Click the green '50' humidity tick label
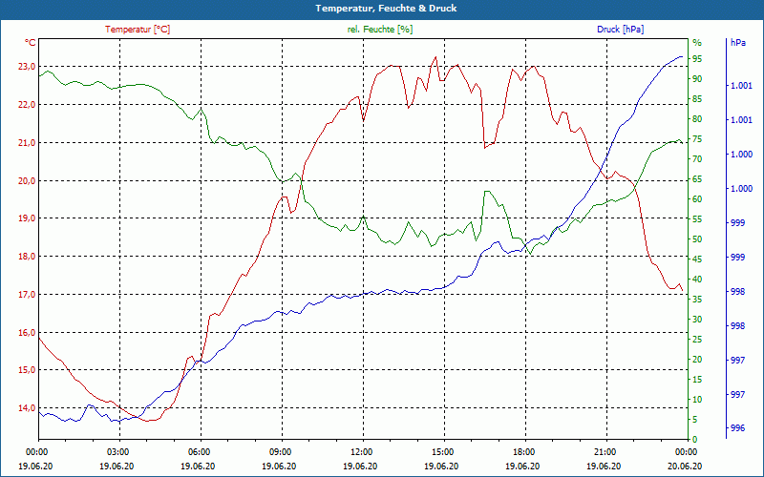 tap(697, 239)
